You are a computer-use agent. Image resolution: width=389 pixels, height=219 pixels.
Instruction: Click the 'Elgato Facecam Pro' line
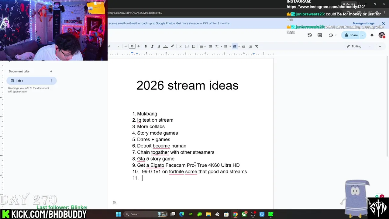(x=188, y=165)
